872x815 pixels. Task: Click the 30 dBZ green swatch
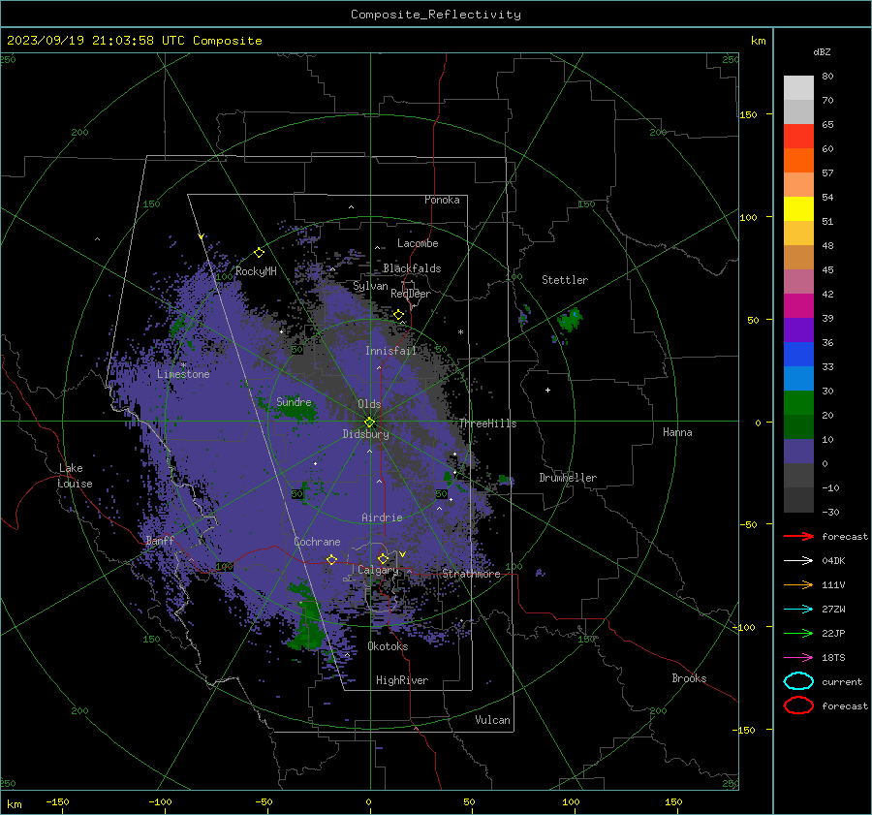point(798,402)
